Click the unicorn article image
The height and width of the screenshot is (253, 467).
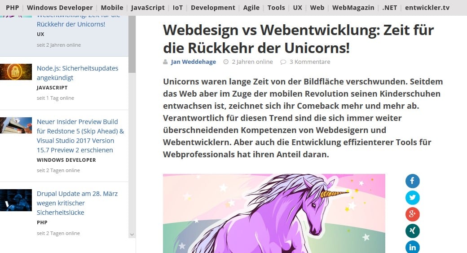pos(274,213)
